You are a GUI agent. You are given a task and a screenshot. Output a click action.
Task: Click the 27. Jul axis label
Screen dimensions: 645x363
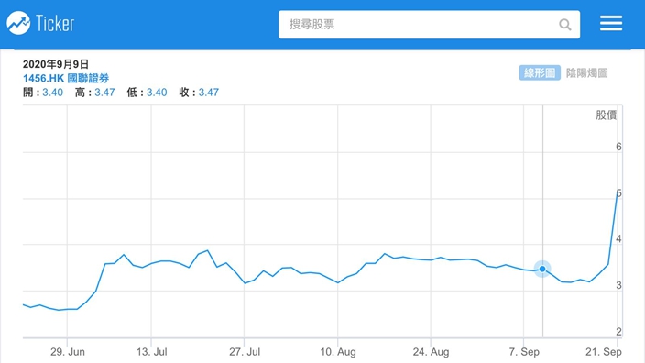pyautogui.click(x=245, y=352)
